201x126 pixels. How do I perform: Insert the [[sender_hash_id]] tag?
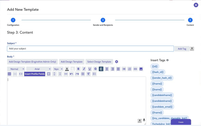(x=162, y=78)
